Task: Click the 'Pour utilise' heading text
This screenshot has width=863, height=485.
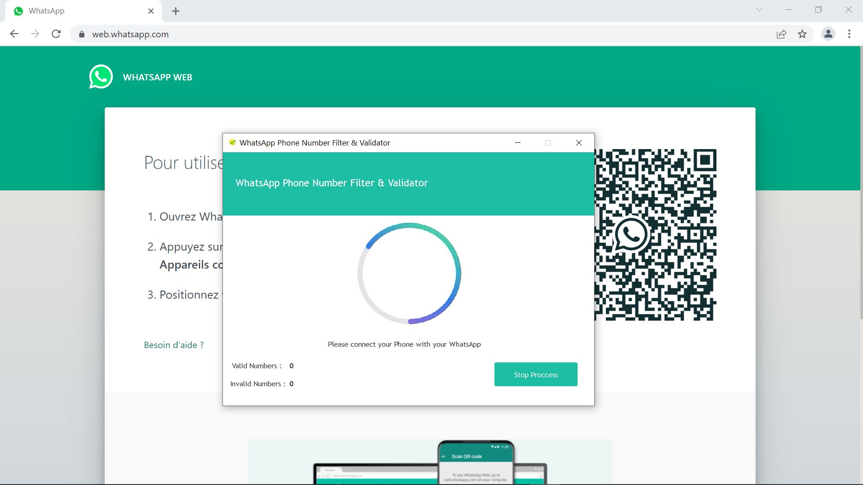Action: 183,163
